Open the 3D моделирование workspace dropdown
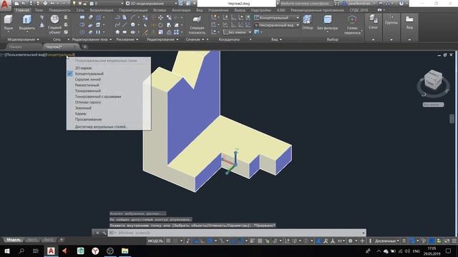The width and height of the screenshot is (458, 257). click(152, 4)
